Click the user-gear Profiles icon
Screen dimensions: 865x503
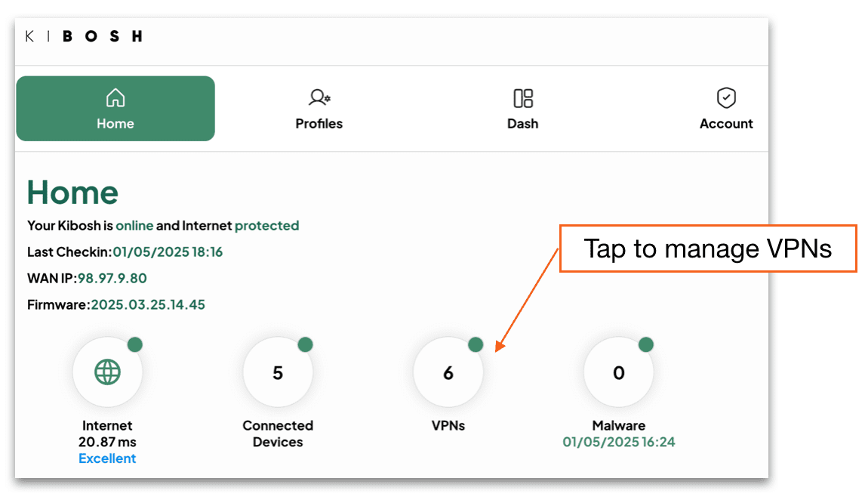tap(319, 97)
